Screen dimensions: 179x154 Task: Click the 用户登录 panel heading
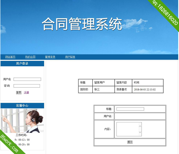coord(22,64)
